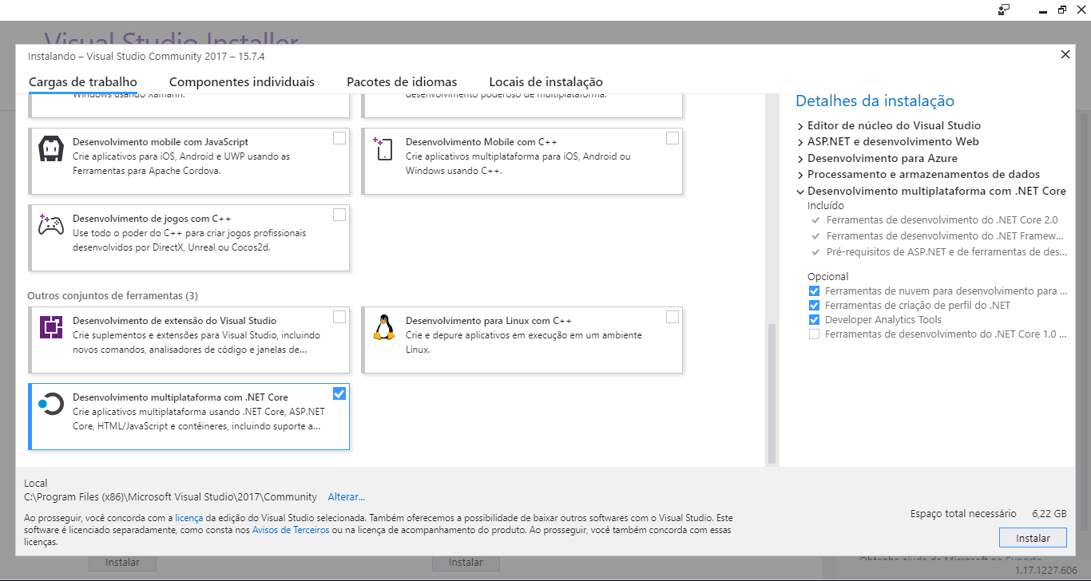Uncheck Desenvolvimento multiplataforma com .NET Core workload
This screenshot has width=1091, height=581.
(339, 393)
